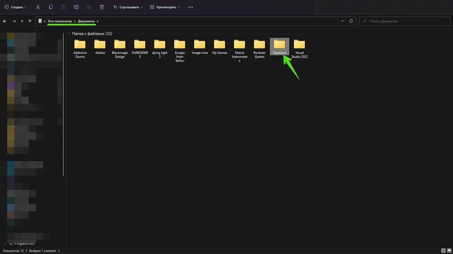Select the Teardown folder
The width and height of the screenshot is (453, 254).
click(x=279, y=47)
